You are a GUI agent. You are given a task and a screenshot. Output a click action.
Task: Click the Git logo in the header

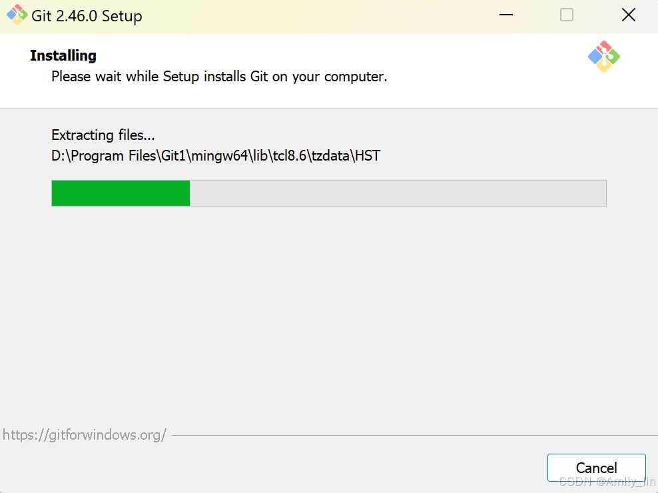604,57
